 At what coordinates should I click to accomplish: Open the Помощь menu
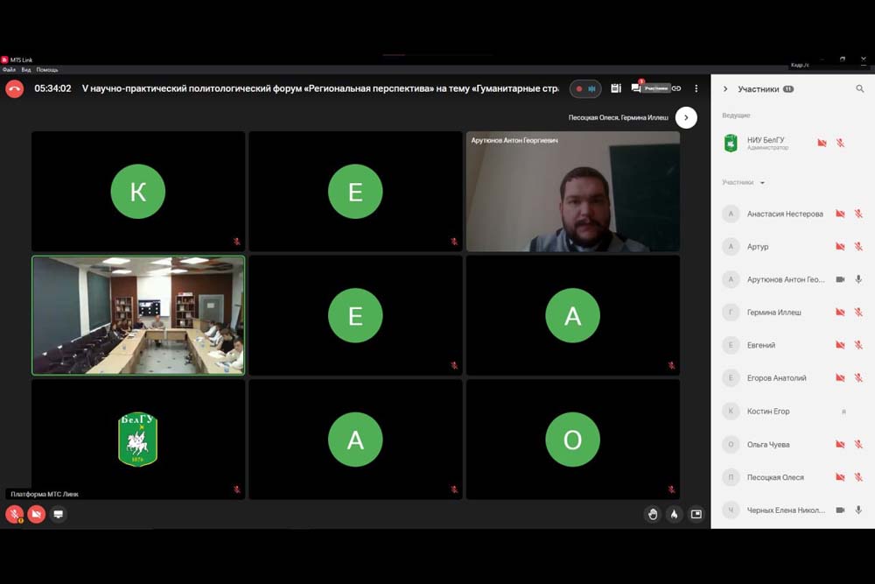(x=47, y=69)
